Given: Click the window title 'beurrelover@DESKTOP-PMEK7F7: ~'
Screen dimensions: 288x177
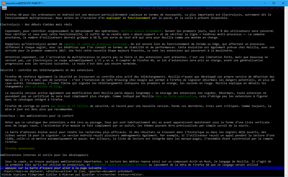Looking at the screenshot, I should [25, 3].
